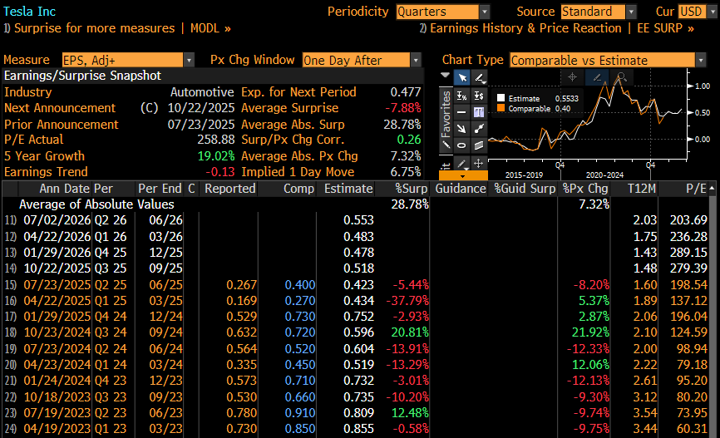Select the 2015-2019 chart period
The width and height of the screenshot is (720, 438).
(x=525, y=175)
